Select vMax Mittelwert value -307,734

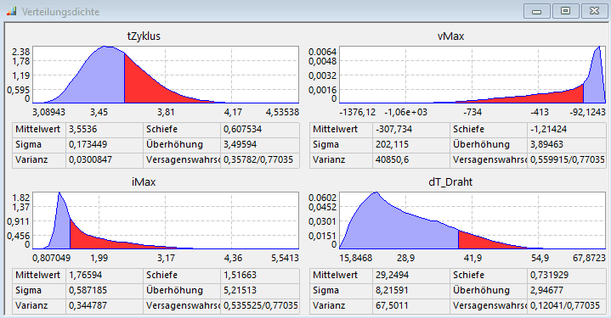point(393,129)
